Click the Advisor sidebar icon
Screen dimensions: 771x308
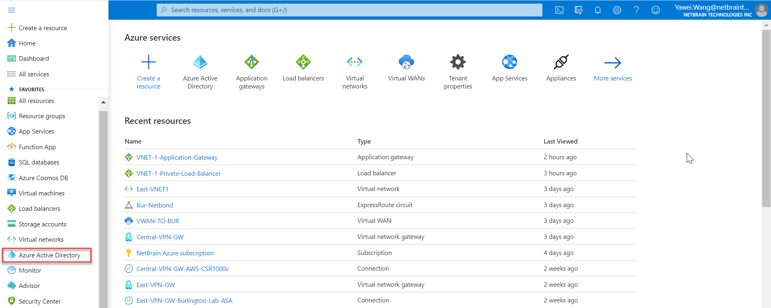pos(12,285)
